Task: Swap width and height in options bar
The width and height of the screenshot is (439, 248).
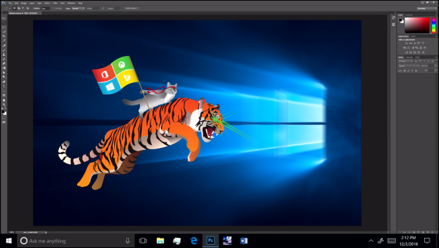Action: [103, 8]
